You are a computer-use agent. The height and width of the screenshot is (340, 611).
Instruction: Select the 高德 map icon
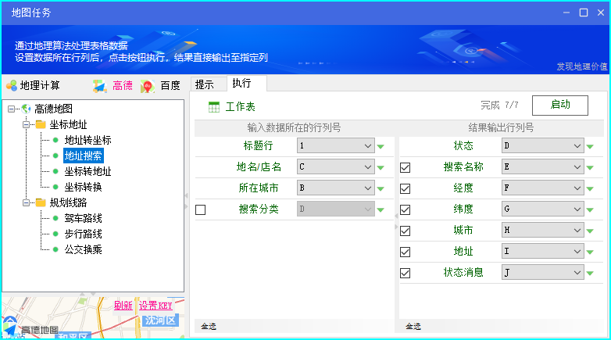100,85
